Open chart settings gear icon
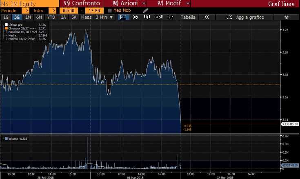 click(287, 17)
